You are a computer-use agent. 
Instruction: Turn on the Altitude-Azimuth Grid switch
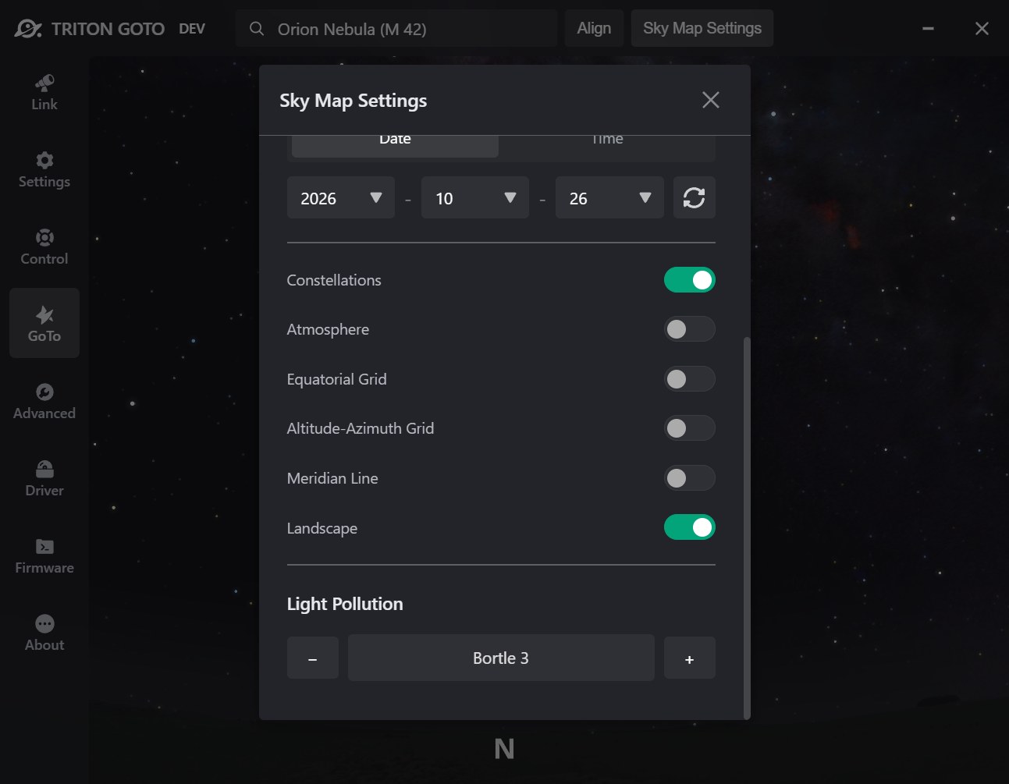click(x=690, y=428)
